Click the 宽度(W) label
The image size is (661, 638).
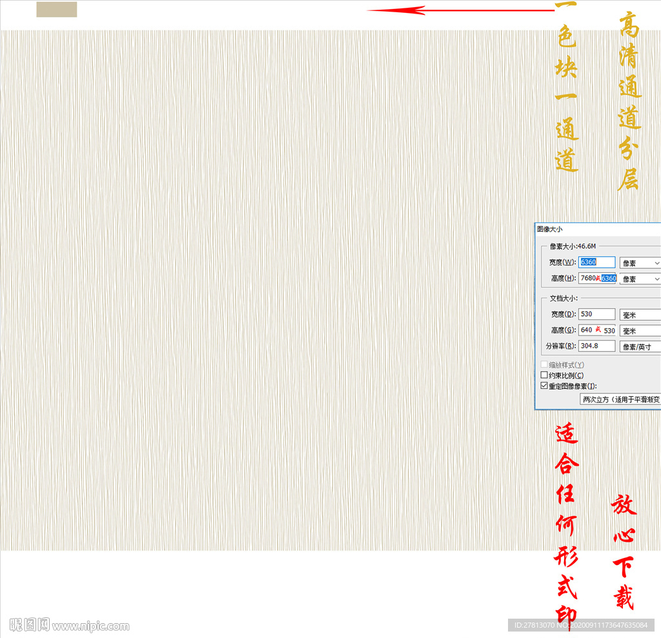(x=563, y=262)
